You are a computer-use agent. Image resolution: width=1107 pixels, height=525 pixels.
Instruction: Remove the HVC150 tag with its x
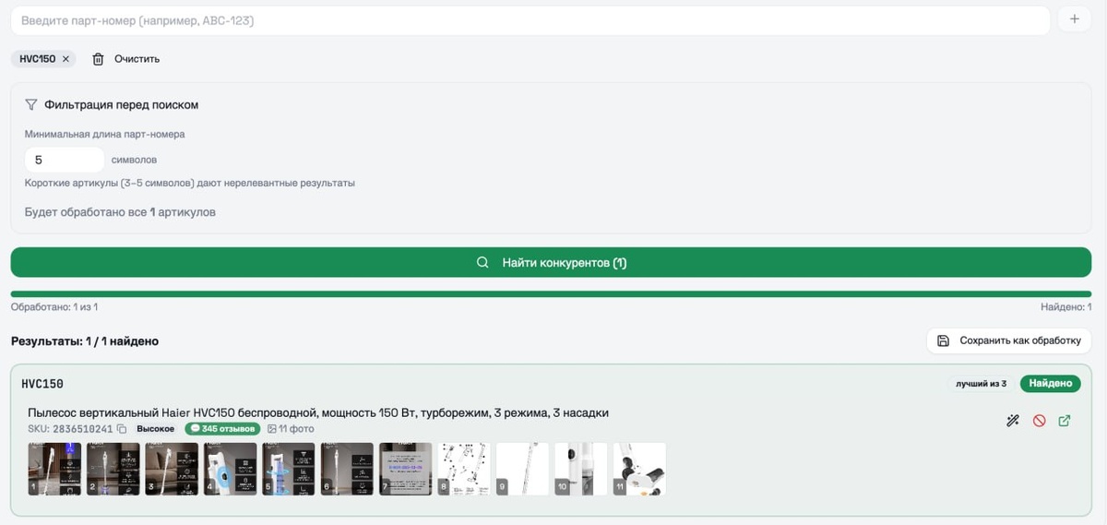click(x=65, y=59)
